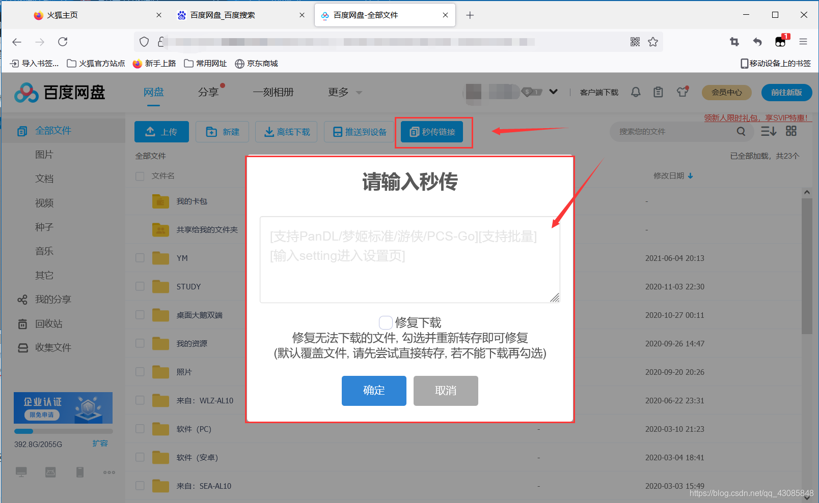Select the 我的资源 checkbox

[x=140, y=343]
